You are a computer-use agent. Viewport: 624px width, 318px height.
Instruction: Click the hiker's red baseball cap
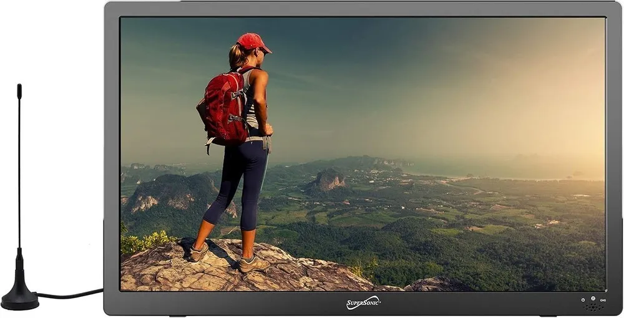point(253,42)
